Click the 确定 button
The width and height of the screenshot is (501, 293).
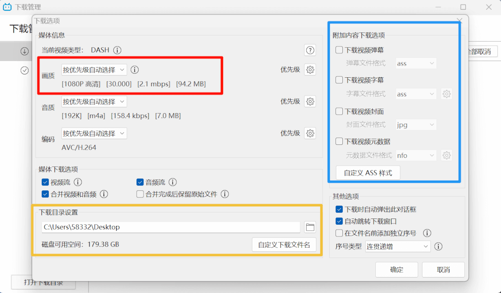(397, 270)
